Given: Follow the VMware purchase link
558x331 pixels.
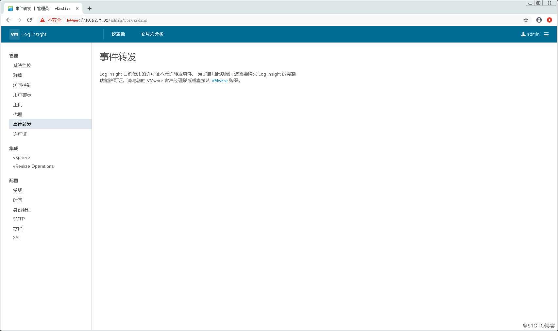Looking at the screenshot, I should 219,80.
